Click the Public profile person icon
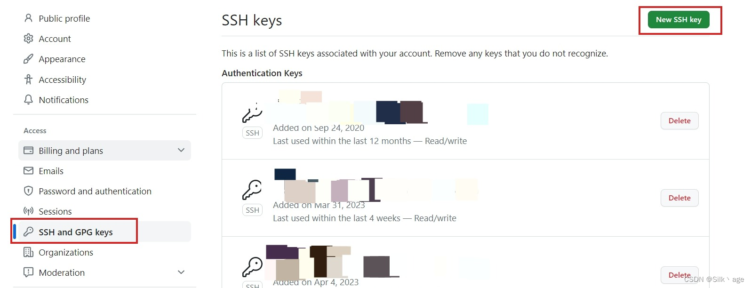The image size is (751, 288). (x=28, y=18)
